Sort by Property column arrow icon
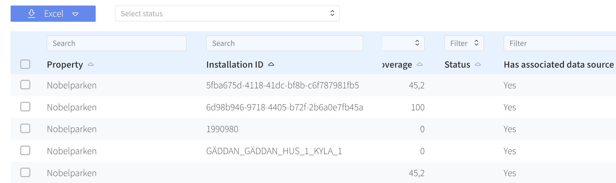 [x=91, y=64]
